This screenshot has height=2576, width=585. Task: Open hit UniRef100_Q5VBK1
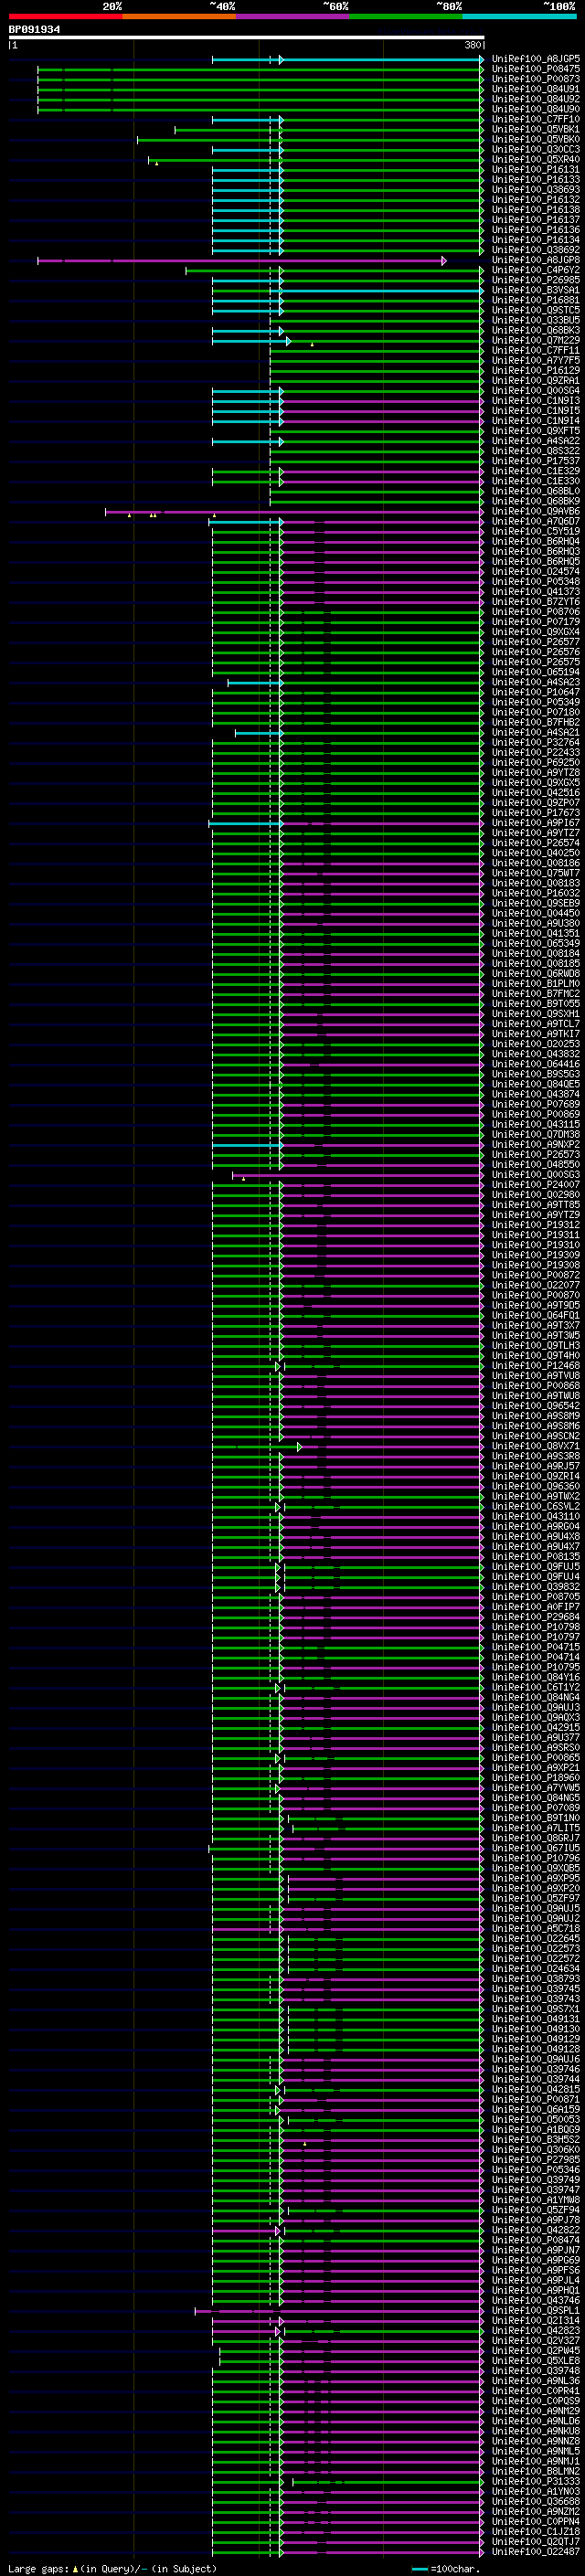pyautogui.click(x=535, y=129)
